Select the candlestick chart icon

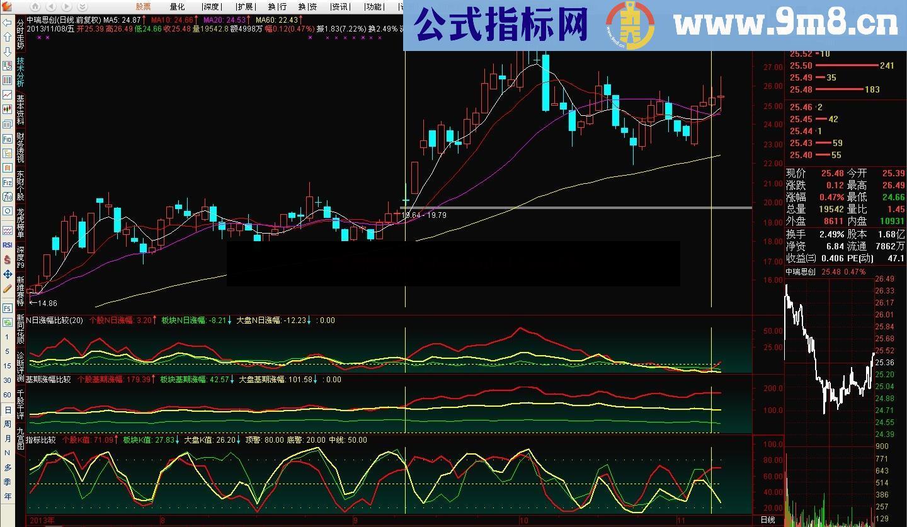(x=7, y=110)
